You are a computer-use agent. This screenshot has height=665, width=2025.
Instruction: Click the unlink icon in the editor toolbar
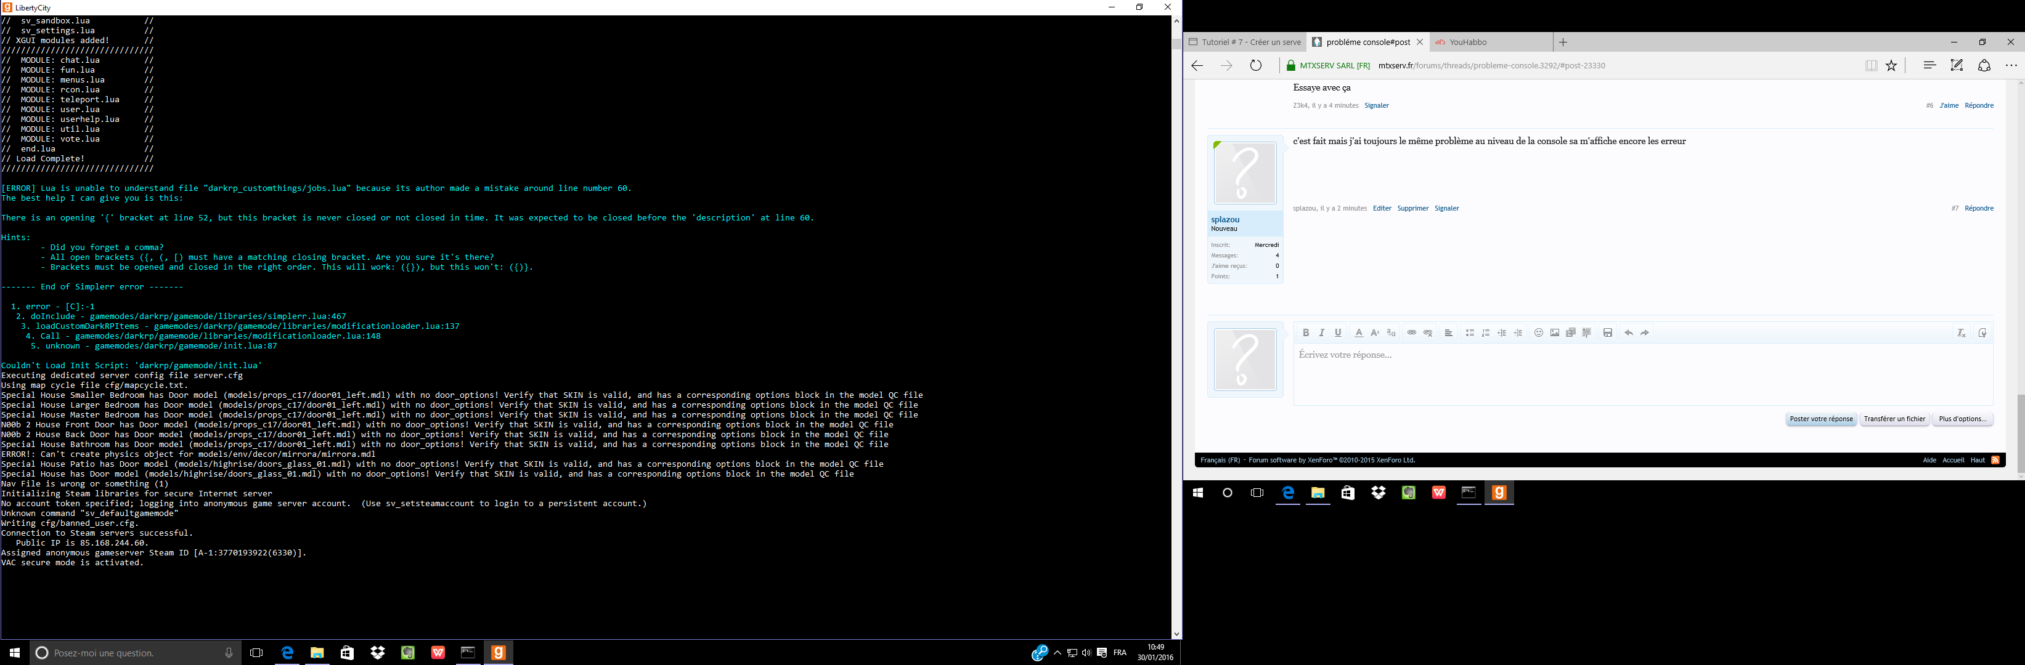coord(1428,333)
